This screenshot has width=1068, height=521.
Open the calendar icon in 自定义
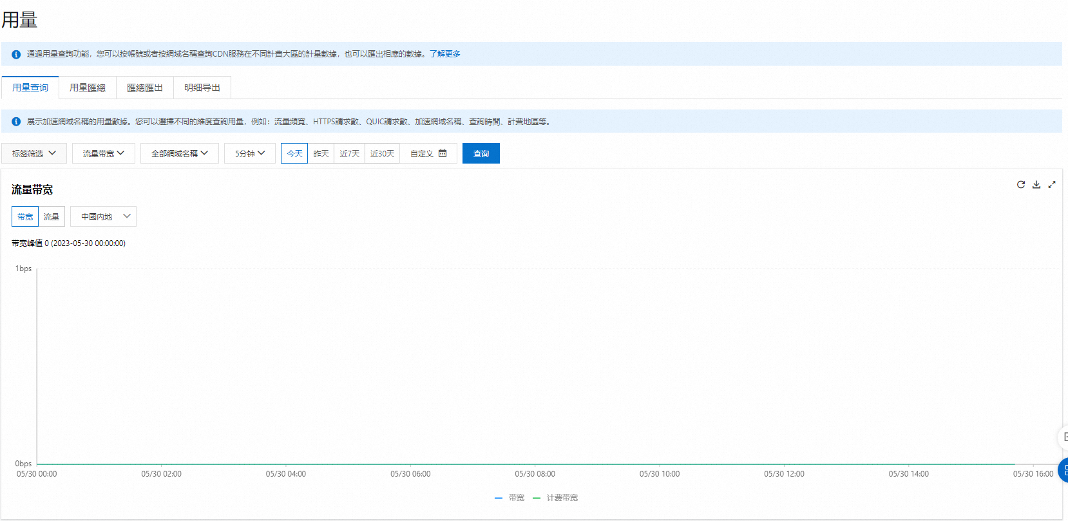click(x=443, y=153)
